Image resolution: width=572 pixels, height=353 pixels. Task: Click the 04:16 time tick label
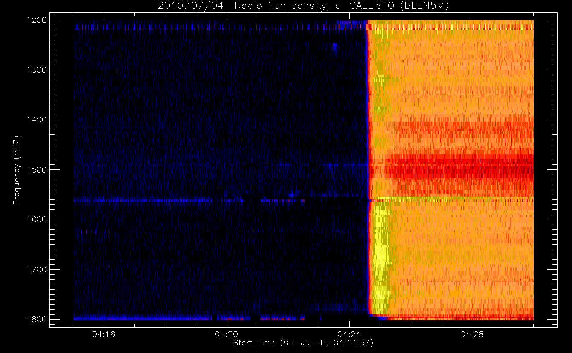coord(104,334)
